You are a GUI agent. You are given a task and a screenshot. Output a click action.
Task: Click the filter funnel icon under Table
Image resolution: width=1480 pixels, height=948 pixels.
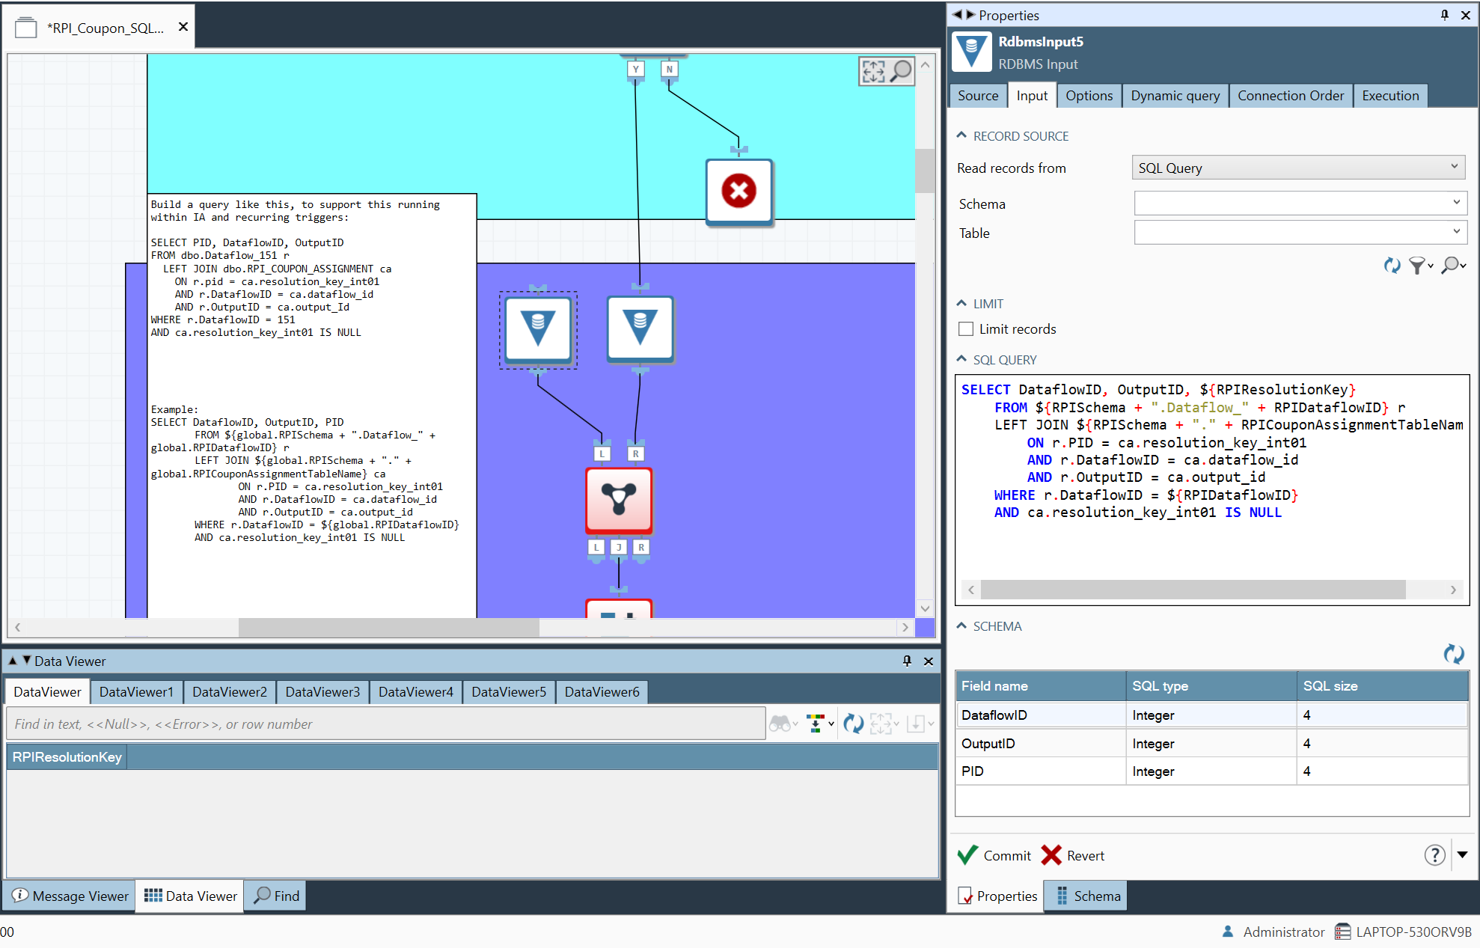1417,265
